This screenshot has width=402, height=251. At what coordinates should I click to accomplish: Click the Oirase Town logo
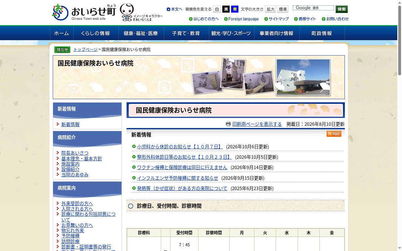84,13
